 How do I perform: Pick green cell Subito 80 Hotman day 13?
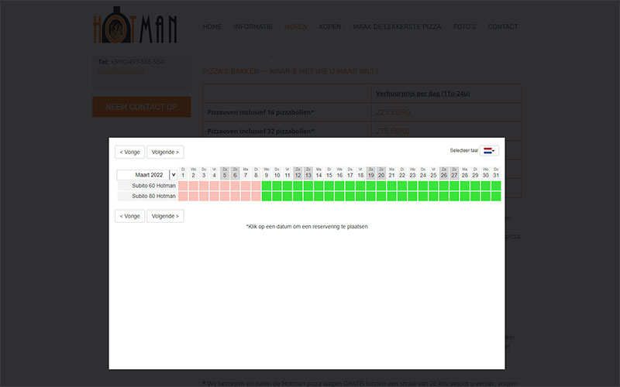pyautogui.click(x=308, y=197)
